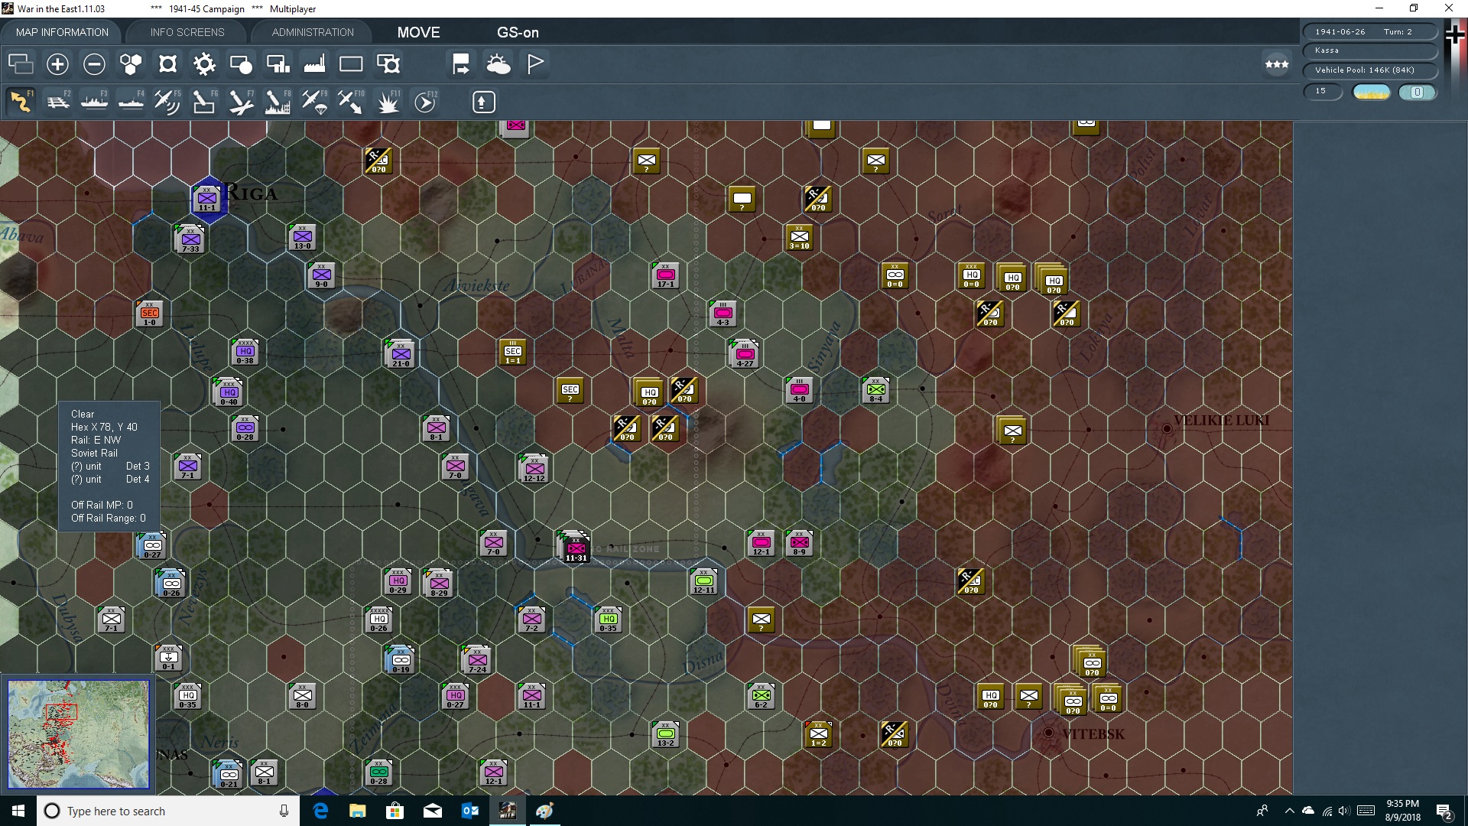Click the MOVE mode label
1468x826 pixels.
[418, 32]
